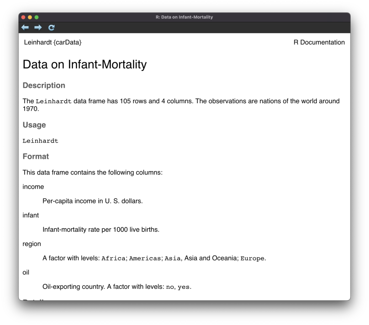Minimize the window with yellow button

tap(30, 17)
